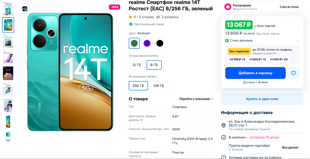Image resolution: width=310 pixels, height=159 pixels.
Task: Click the delivery address pin icon
Action: coord(224,125)
